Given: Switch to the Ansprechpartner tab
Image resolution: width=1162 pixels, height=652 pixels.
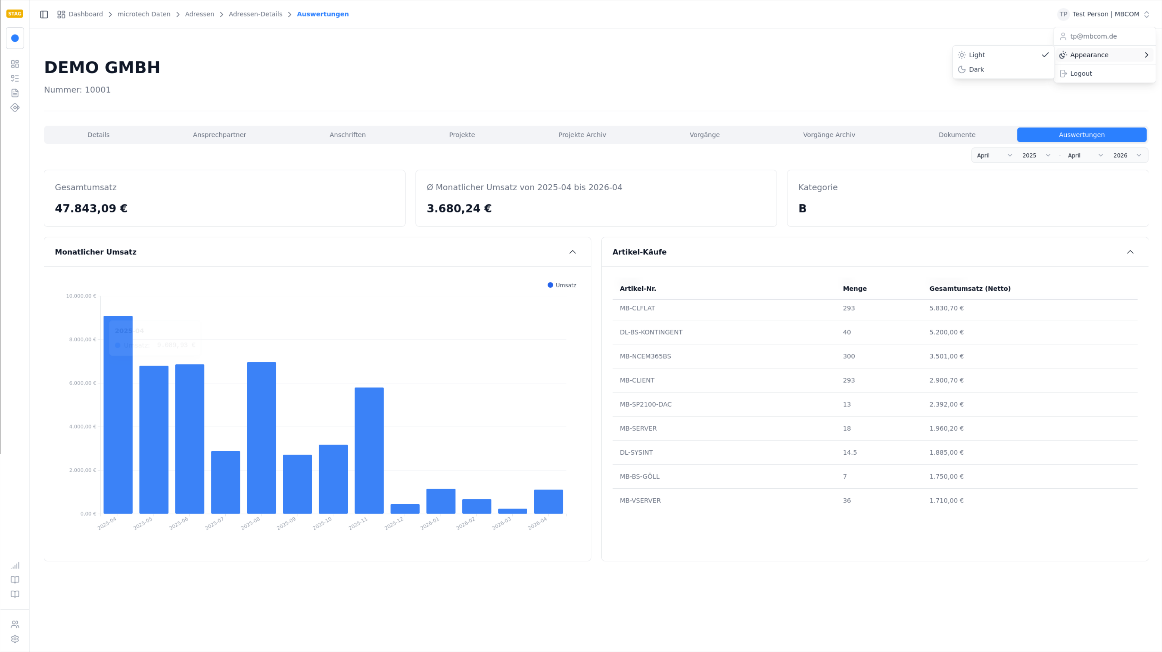Looking at the screenshot, I should tap(219, 135).
